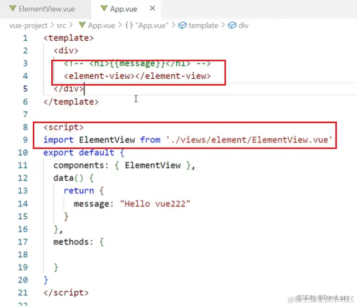Screen dimensions: 357x306
Task: Open src folder breadcrumb
Action: [61, 25]
